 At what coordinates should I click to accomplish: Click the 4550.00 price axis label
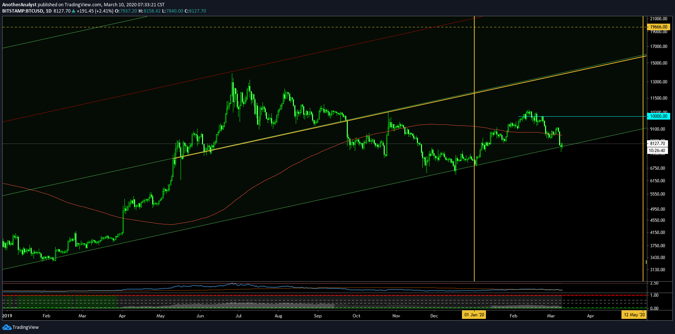pos(658,220)
